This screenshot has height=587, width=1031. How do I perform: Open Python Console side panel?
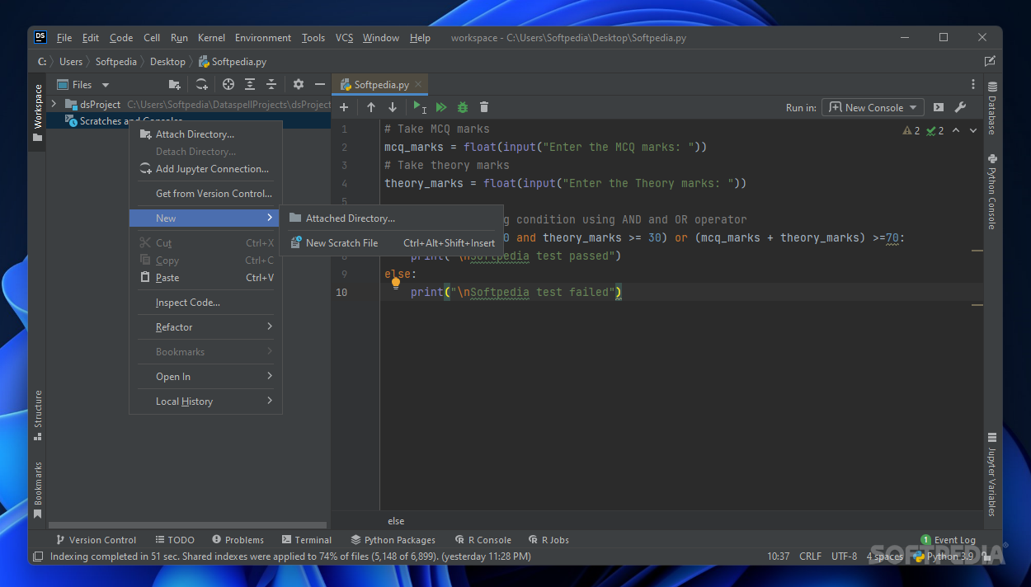(992, 191)
